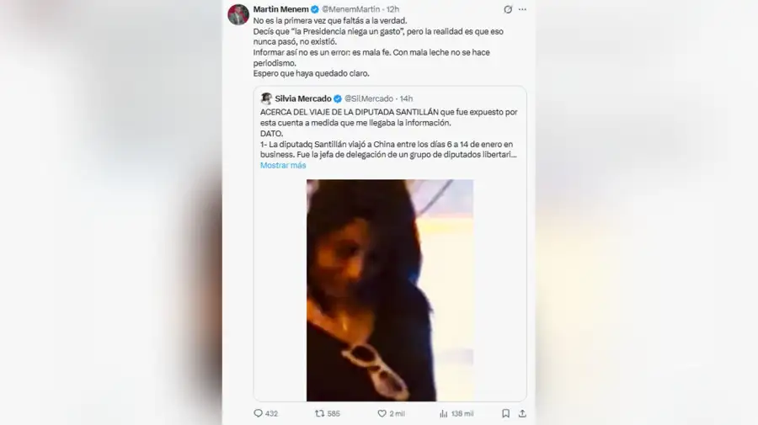Open the reply icon with 432 comments
758x425 pixels.
pos(259,413)
